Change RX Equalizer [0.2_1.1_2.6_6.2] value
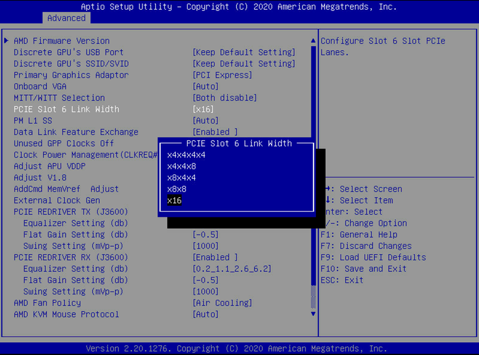The height and width of the screenshot is (355, 479). (232, 269)
